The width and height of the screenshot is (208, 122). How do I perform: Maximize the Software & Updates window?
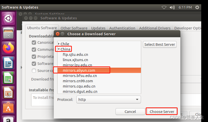coord(36,18)
